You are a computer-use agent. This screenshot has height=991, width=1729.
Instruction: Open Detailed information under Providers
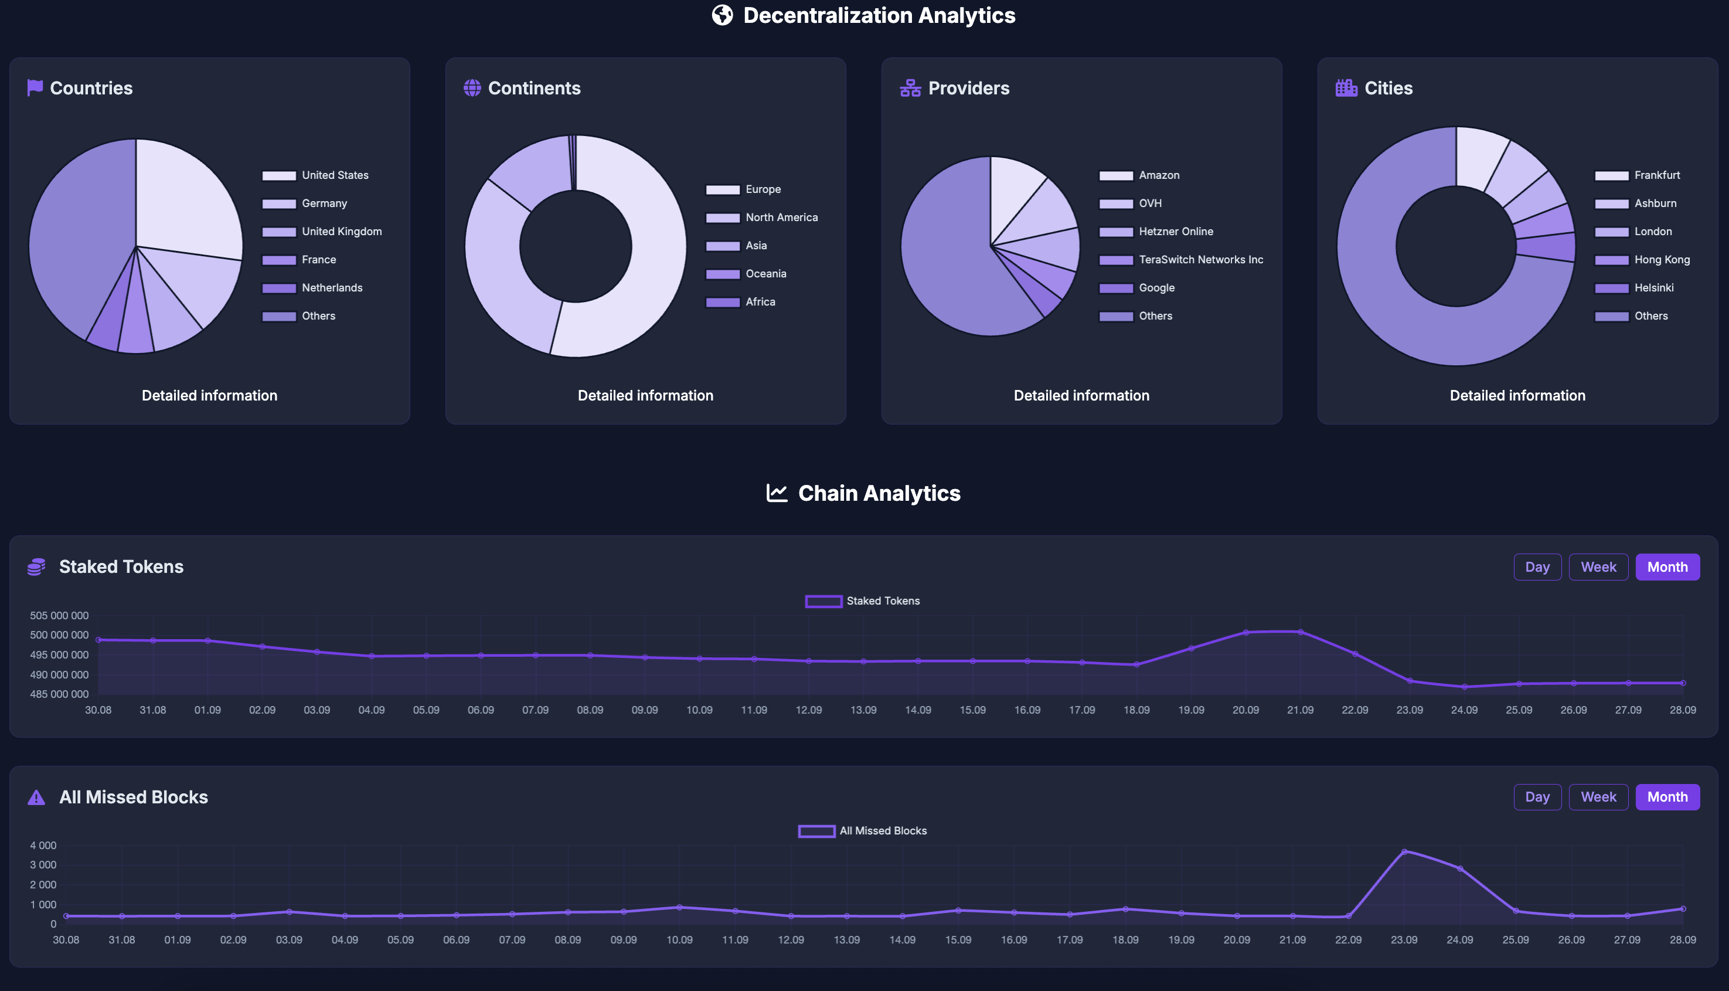(1081, 395)
